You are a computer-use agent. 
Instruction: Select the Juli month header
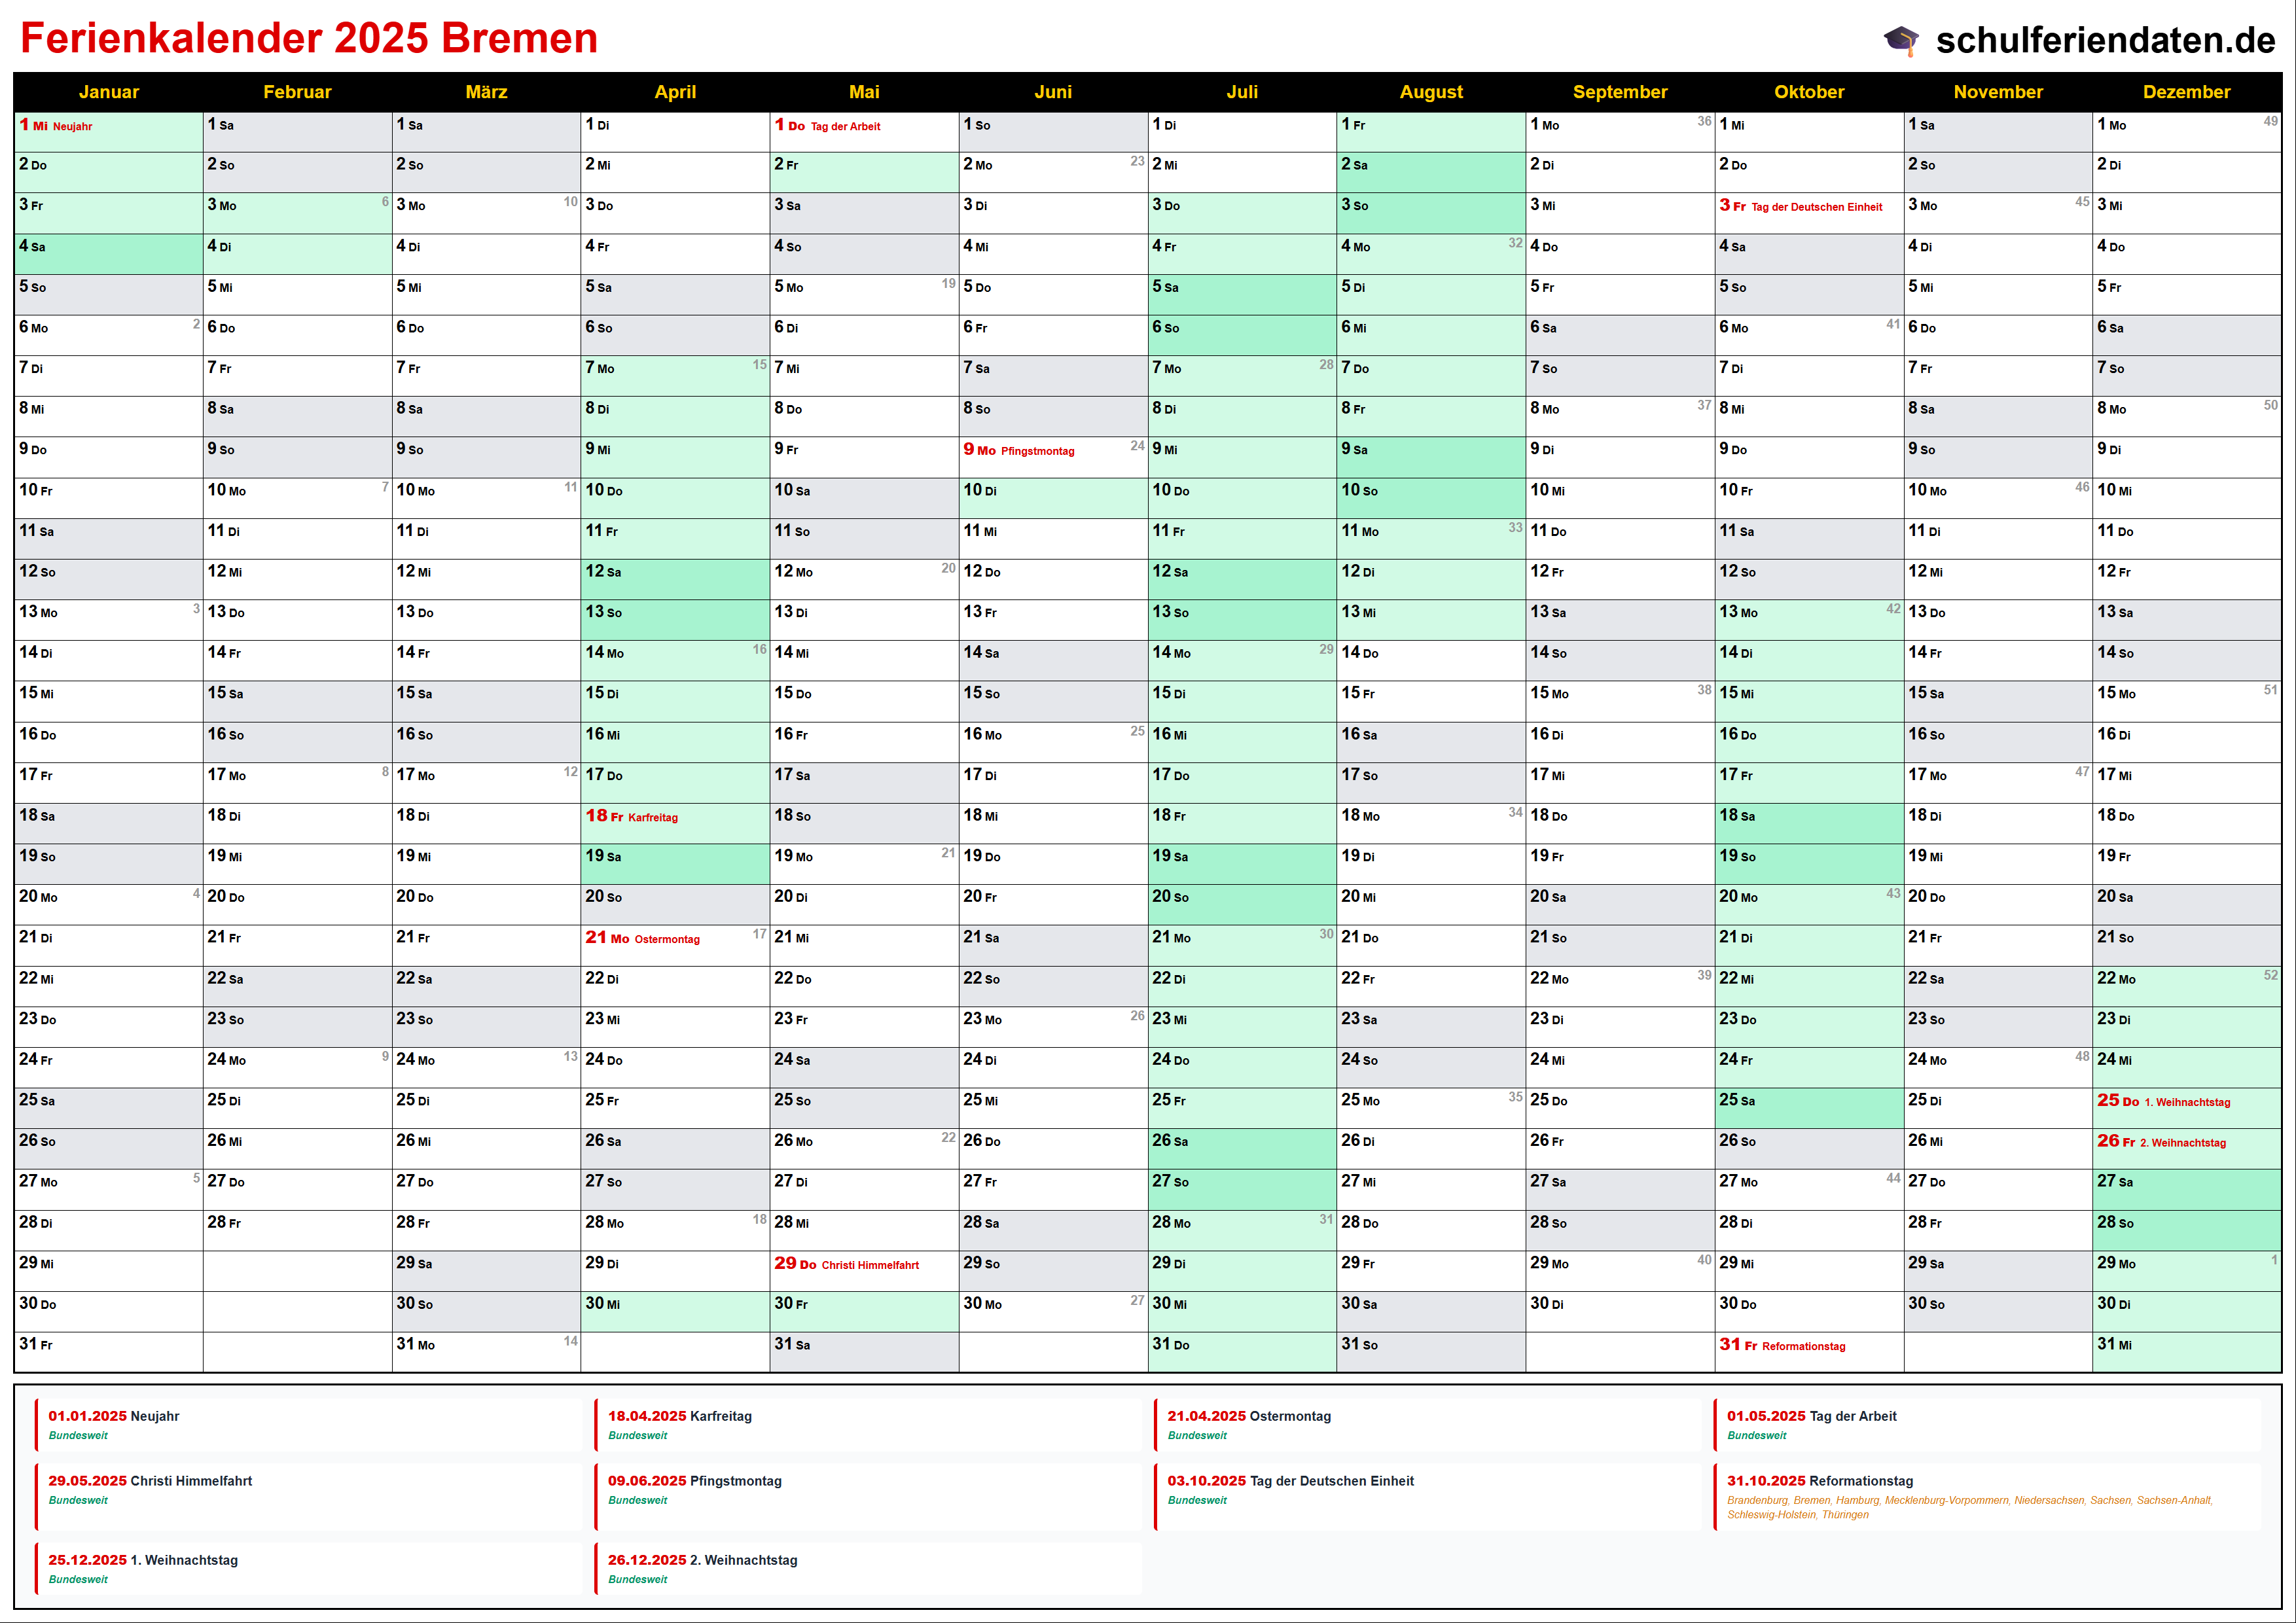pyautogui.click(x=1241, y=92)
